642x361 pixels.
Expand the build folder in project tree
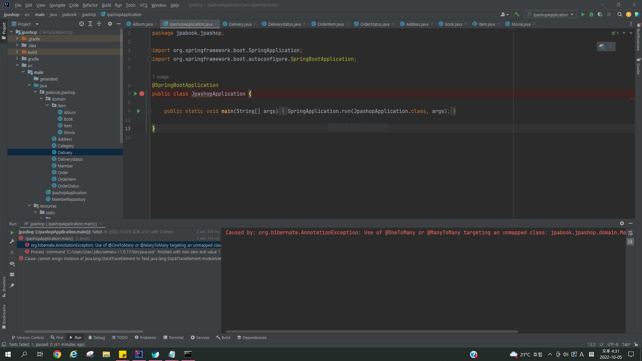pyautogui.click(x=17, y=52)
